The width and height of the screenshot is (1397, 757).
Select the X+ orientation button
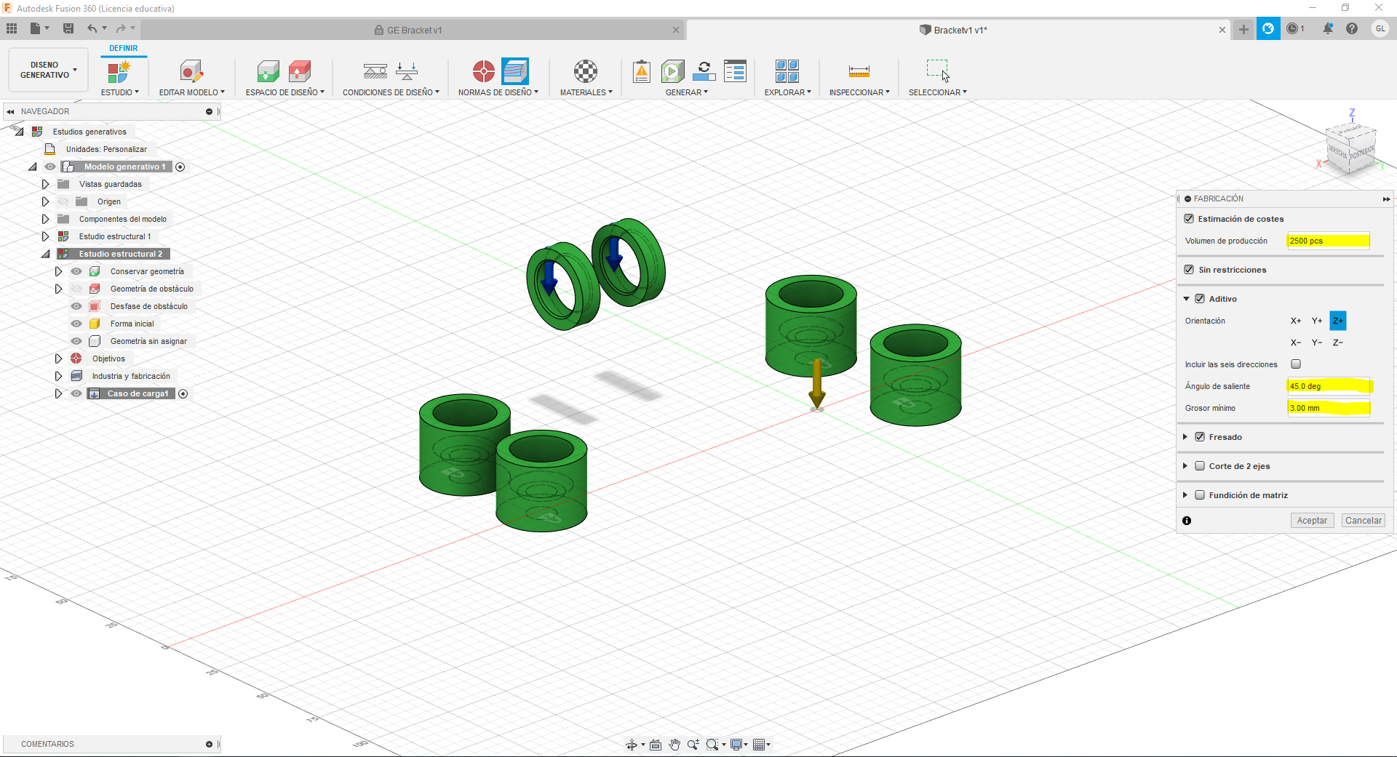[x=1296, y=321]
